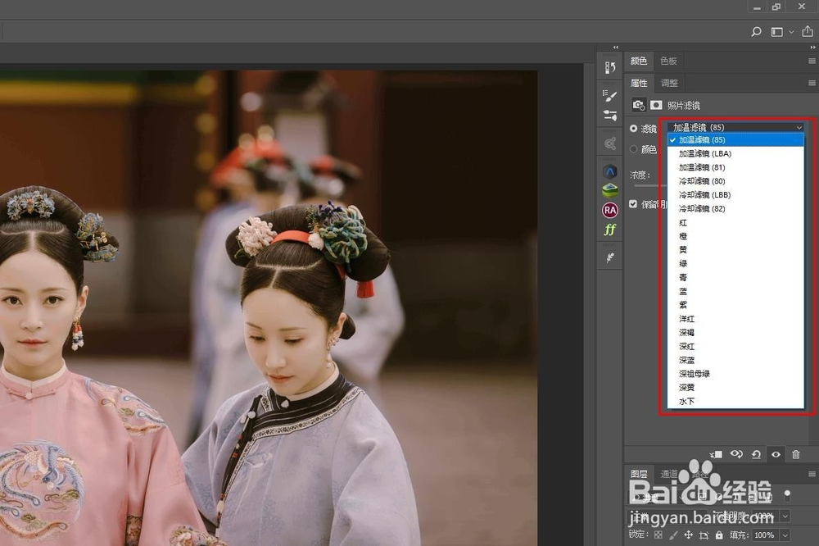
Task: Open the blue hexagon plugin panel
Action: coord(609,171)
